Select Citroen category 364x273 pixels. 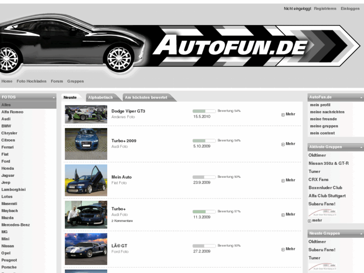pyautogui.click(x=8, y=140)
